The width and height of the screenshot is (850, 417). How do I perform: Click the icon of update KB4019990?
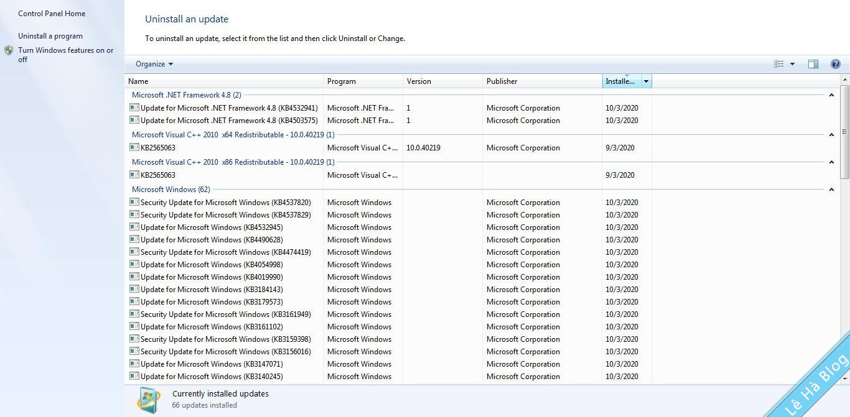coord(134,277)
